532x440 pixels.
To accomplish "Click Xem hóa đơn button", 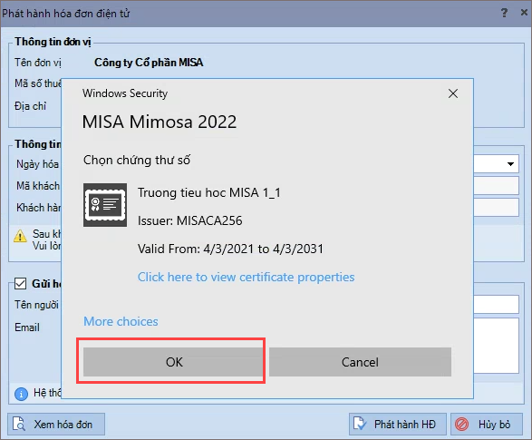I will [x=56, y=424].
